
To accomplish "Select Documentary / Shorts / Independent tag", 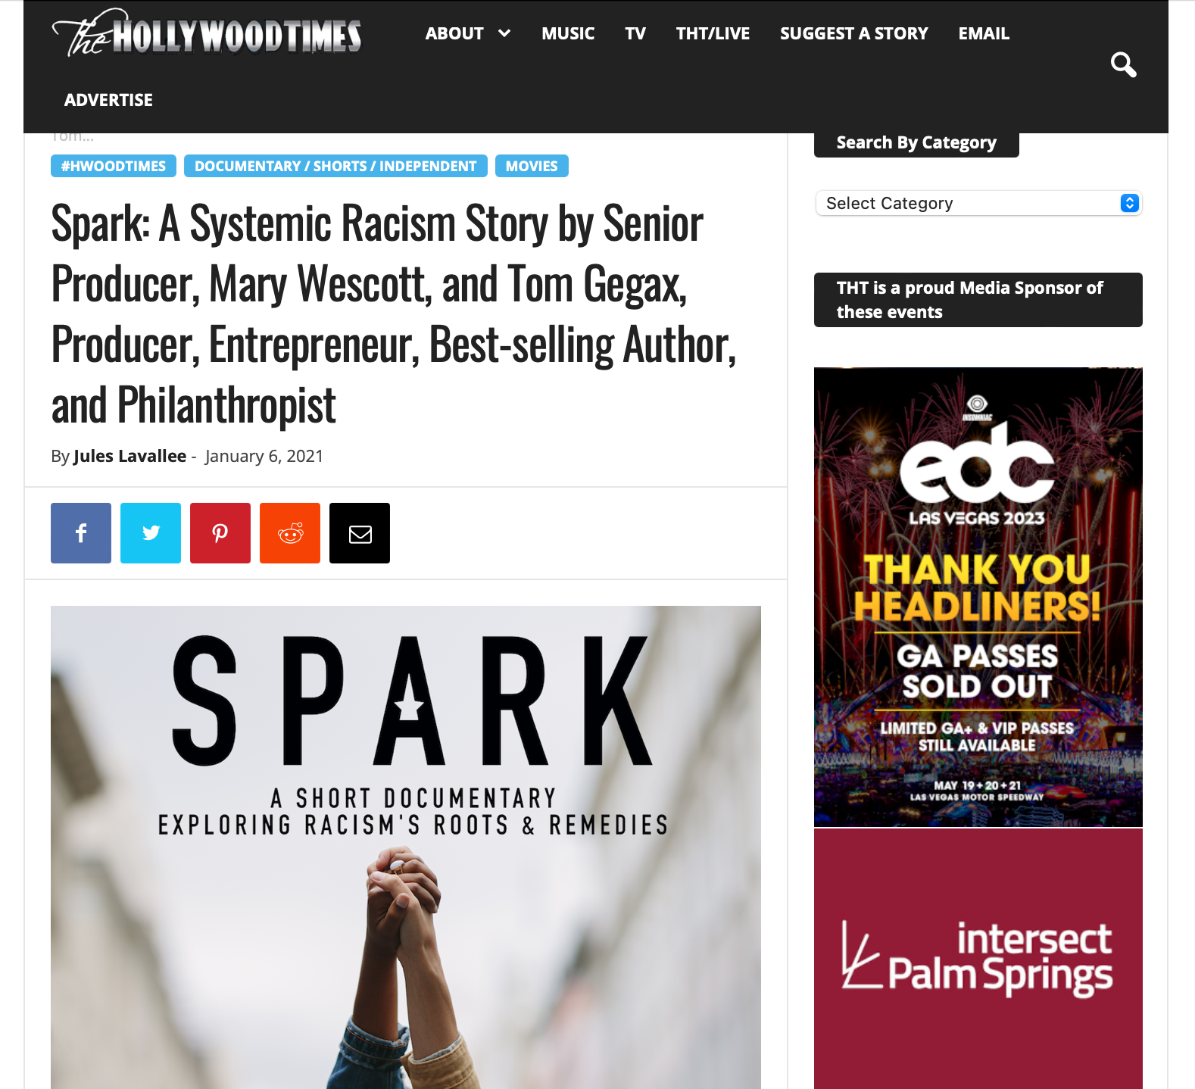I will tap(335, 166).
